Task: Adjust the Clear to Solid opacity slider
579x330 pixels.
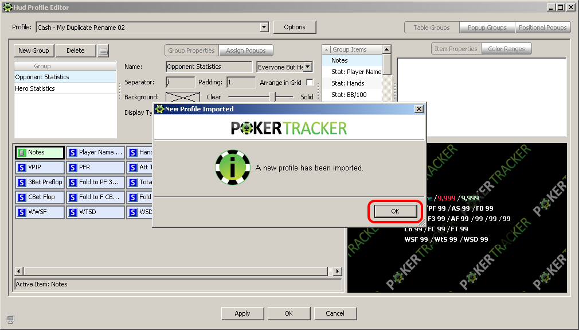Action: point(272,97)
